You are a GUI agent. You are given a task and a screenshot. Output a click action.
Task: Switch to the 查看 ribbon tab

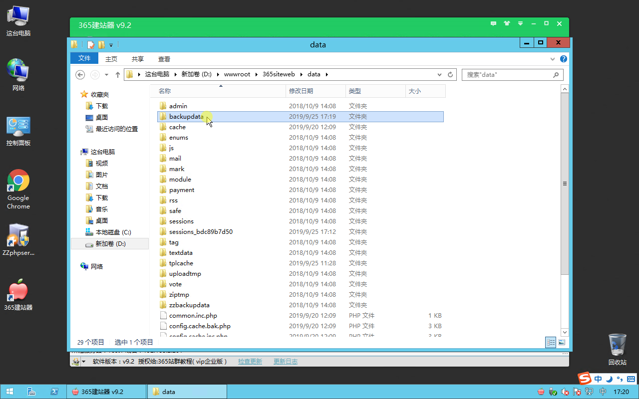[x=164, y=59]
